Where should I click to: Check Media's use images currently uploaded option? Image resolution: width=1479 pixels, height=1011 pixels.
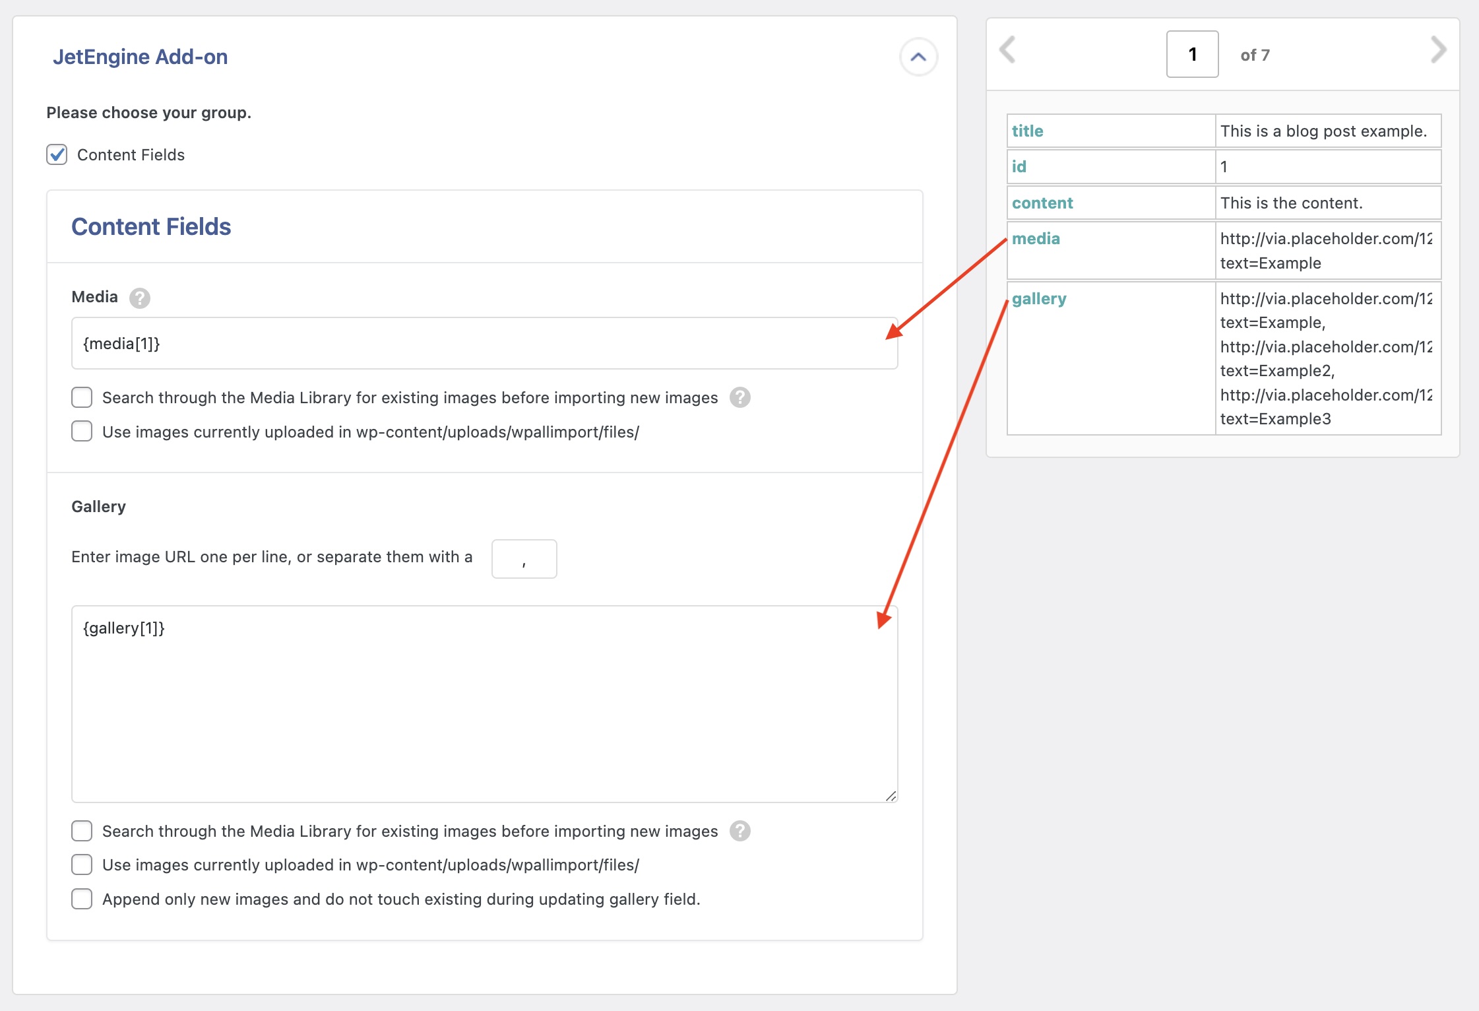(x=81, y=431)
